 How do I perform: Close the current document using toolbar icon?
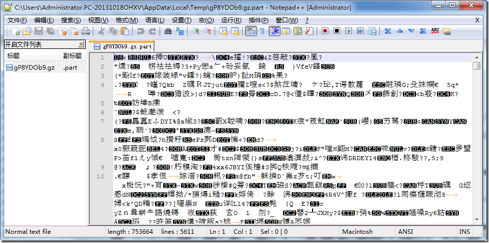(x=62, y=31)
